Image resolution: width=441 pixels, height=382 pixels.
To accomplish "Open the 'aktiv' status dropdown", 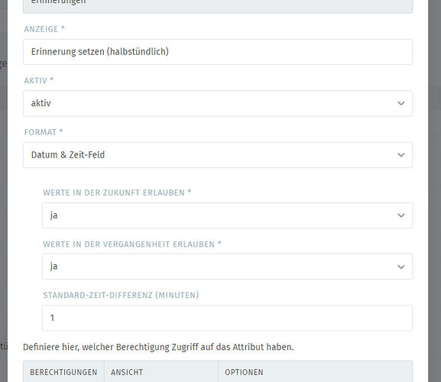I will (218, 103).
